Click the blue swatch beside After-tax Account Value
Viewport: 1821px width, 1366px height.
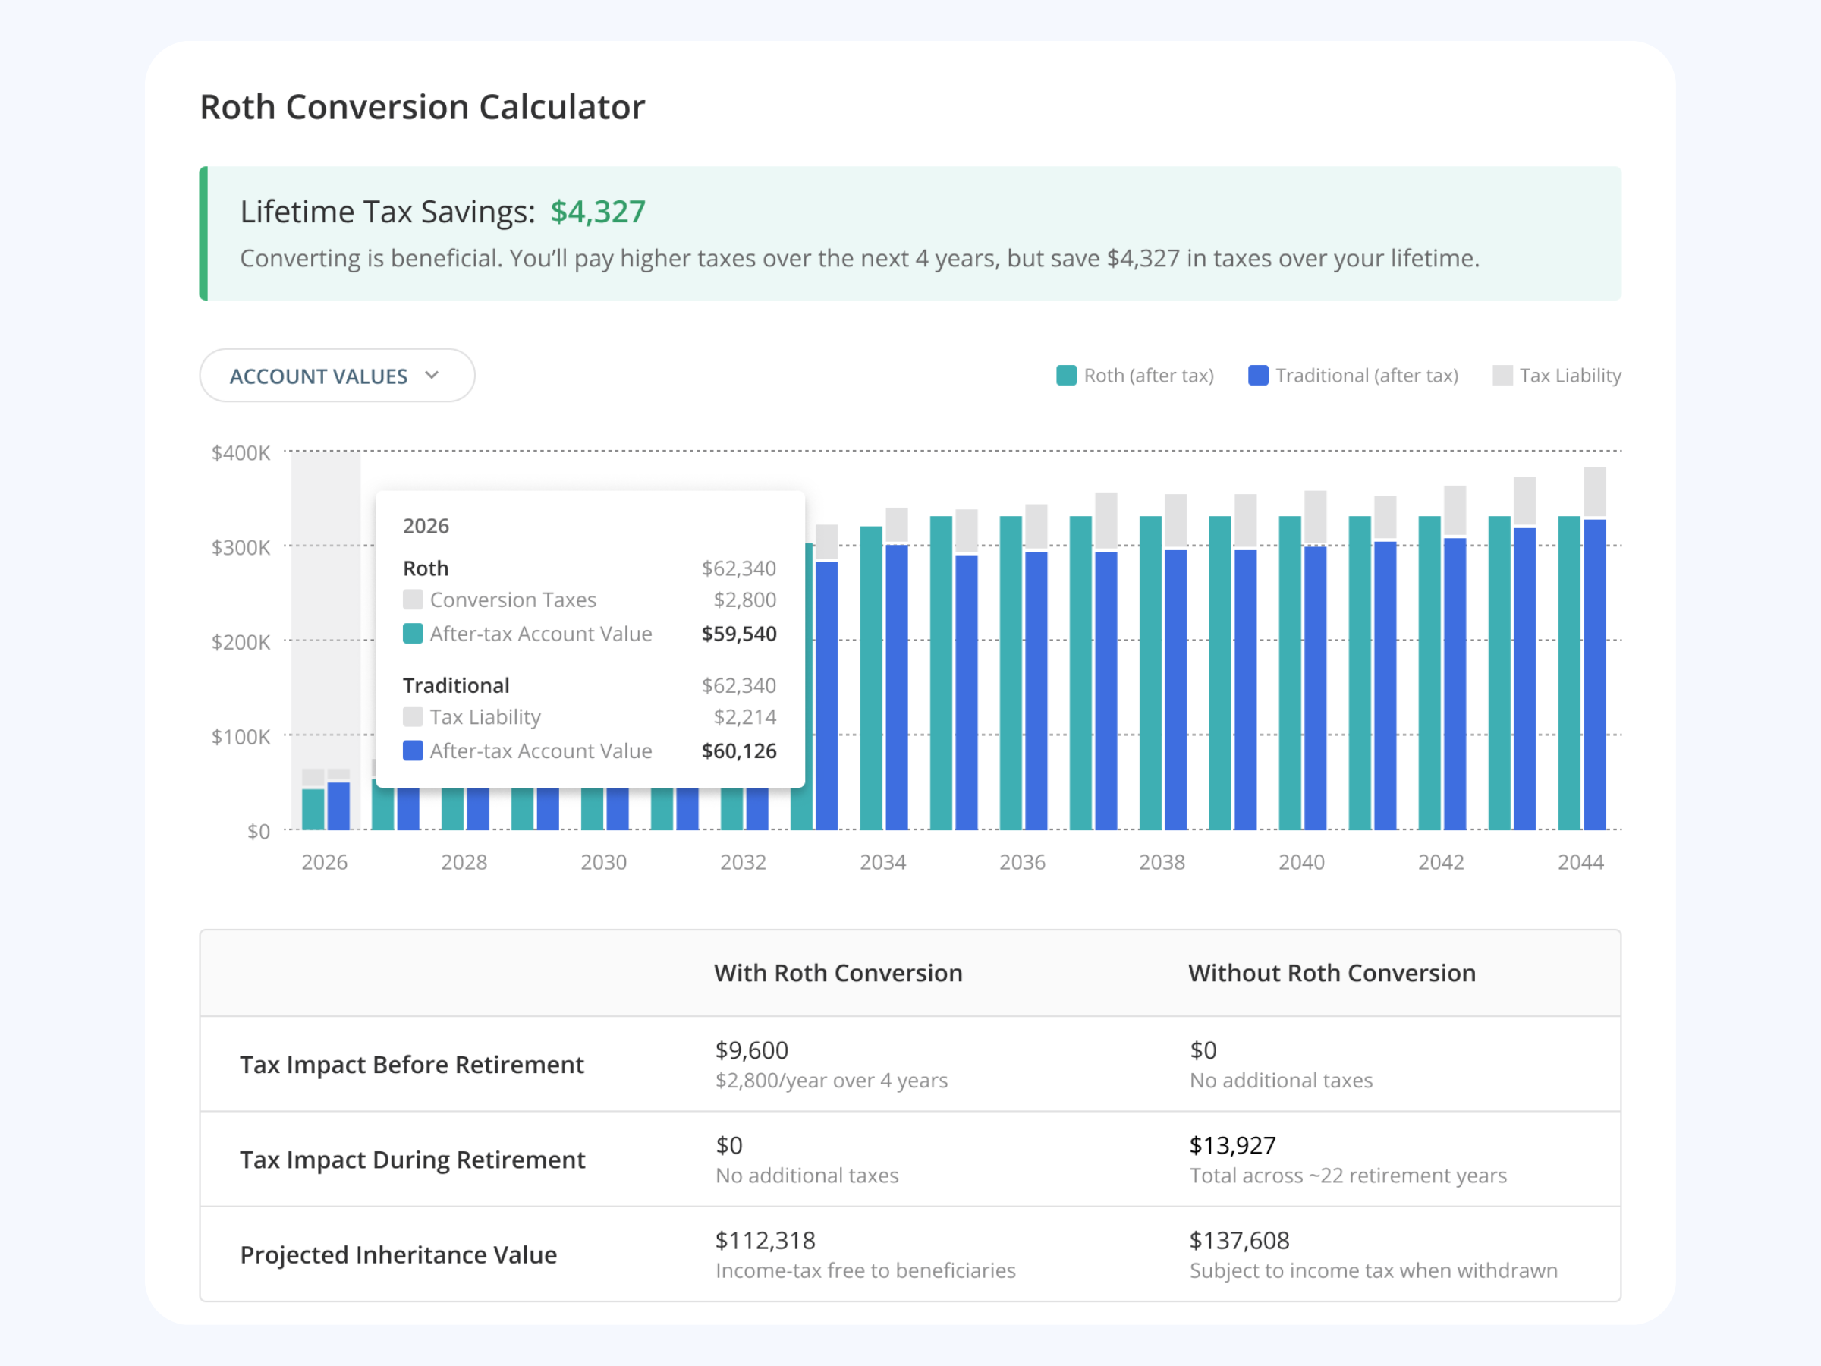[414, 750]
